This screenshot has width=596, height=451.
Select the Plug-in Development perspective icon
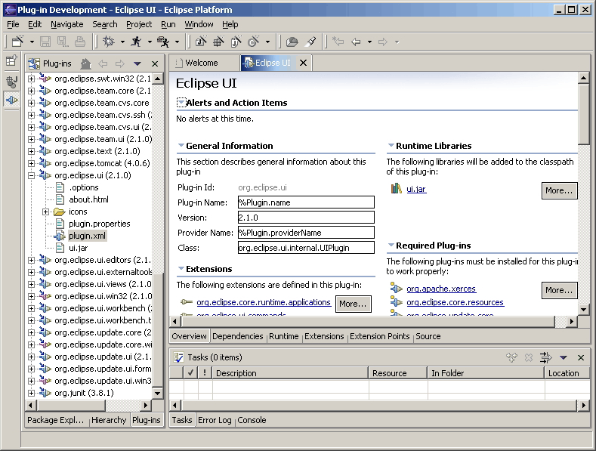pyautogui.click(x=11, y=100)
